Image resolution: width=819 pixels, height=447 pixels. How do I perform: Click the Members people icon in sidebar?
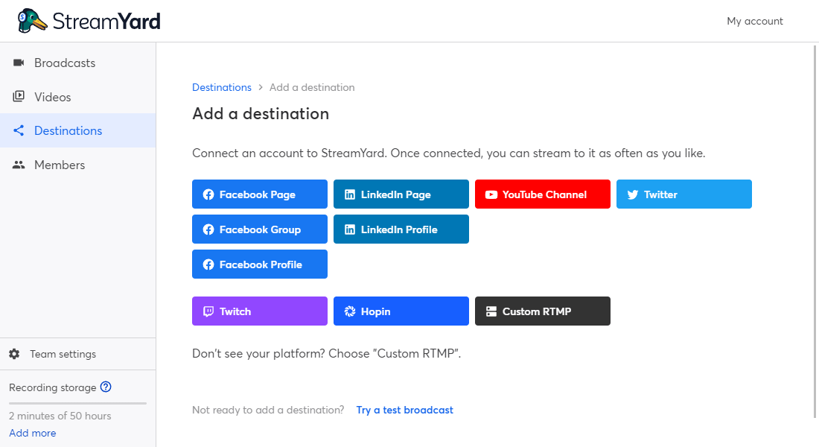[19, 165]
